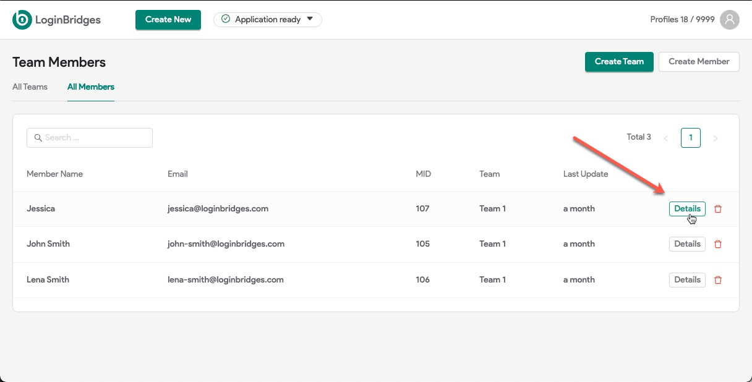Switch to the All Teams tab
The width and height of the screenshot is (752, 382).
click(30, 87)
